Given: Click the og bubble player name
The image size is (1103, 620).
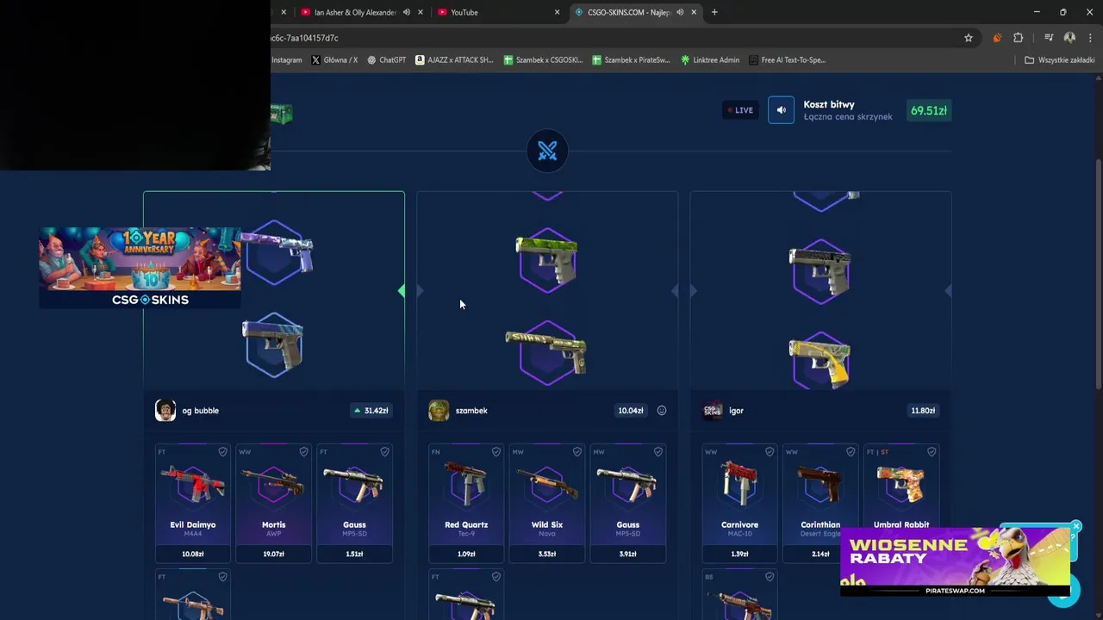Looking at the screenshot, I should (x=200, y=411).
